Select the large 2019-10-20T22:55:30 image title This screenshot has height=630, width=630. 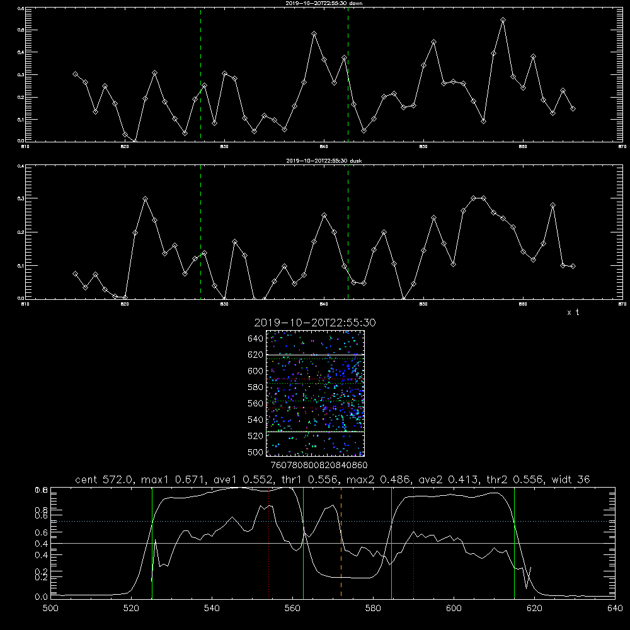315,323
